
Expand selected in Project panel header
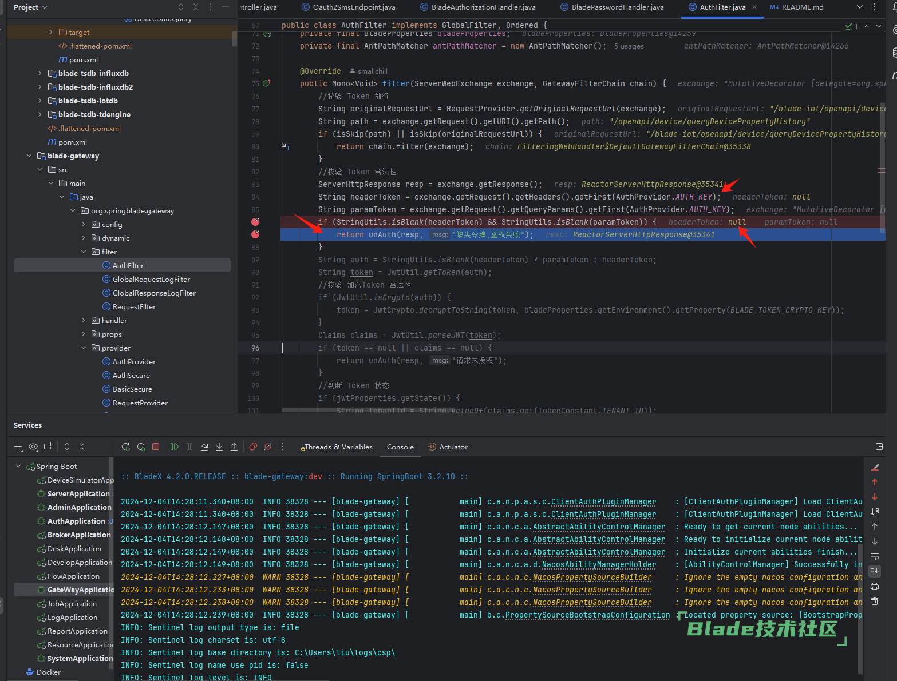(181, 7)
